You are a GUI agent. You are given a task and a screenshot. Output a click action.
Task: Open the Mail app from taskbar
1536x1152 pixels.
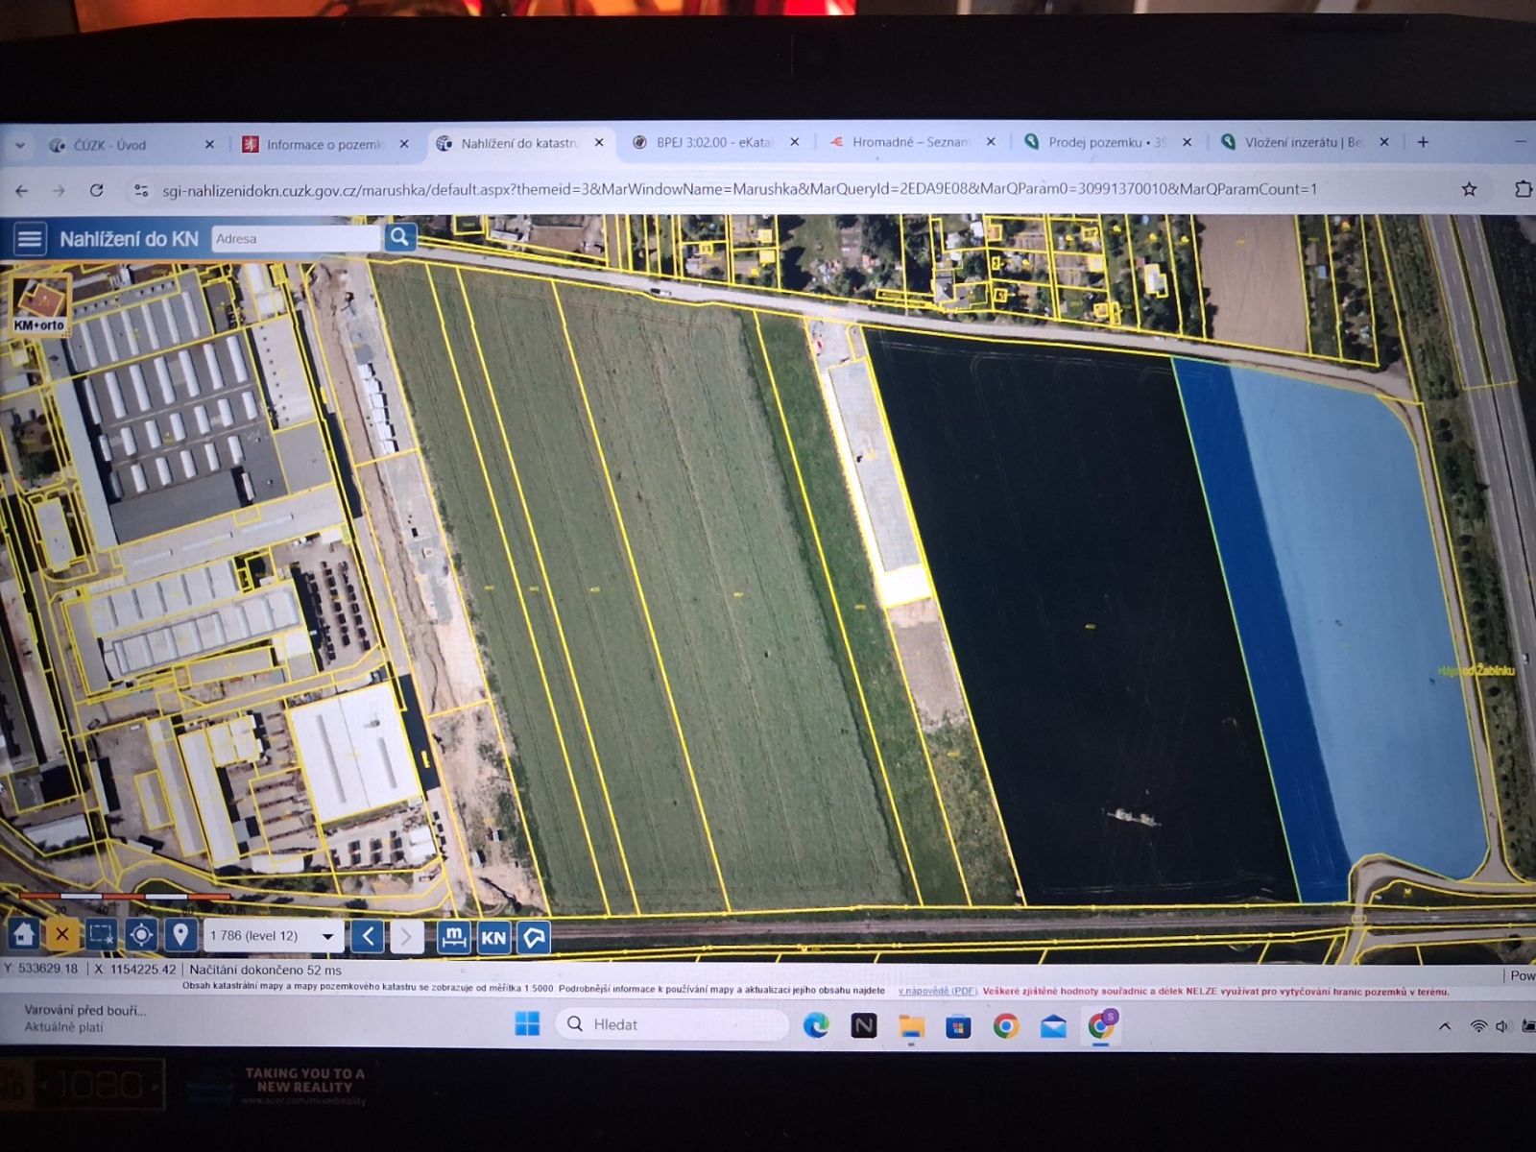[x=1053, y=1026]
